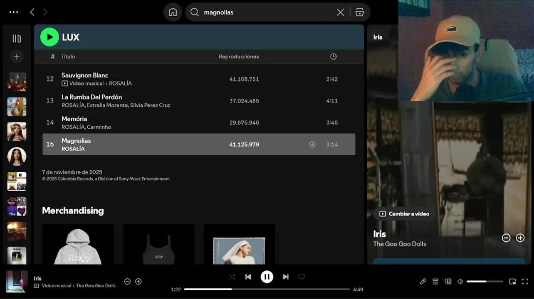Select track La Rumba Del Perdón
The image size is (534, 299).
point(91,97)
